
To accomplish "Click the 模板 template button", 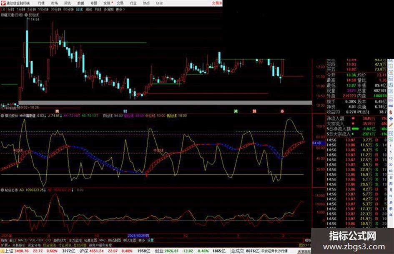I will [308, 240].
